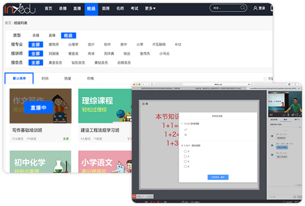Viewport: 305px width, 206px height.
Task: Open course title 写作基础培训班
Action: click(x=27, y=130)
